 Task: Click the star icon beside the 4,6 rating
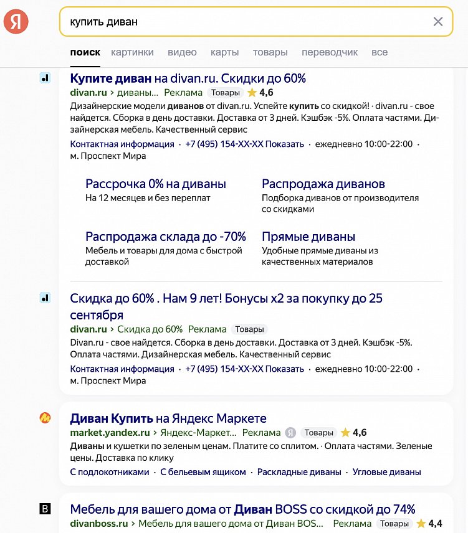pos(251,93)
